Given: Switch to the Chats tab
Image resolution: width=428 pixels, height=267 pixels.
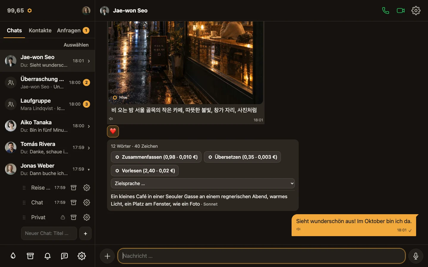Looking at the screenshot, I should [14, 31].
